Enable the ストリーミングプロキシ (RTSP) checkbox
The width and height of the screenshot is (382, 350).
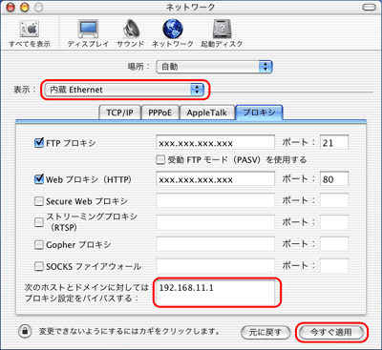39,222
